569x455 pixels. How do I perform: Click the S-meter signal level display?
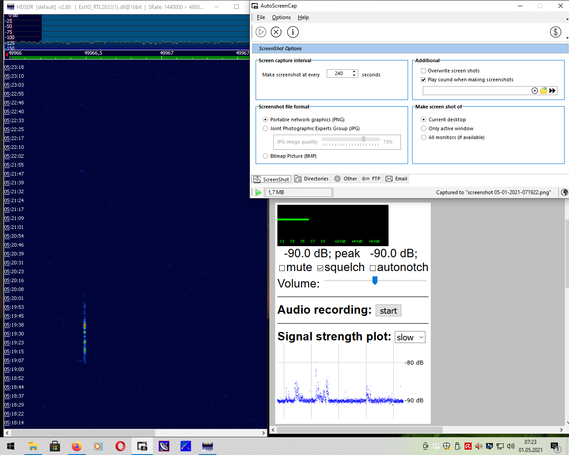333,225
